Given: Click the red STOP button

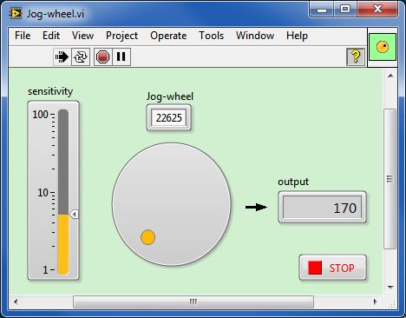Looking at the screenshot, I should point(332,268).
